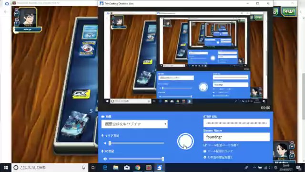The width and height of the screenshot is (305, 172).
Task: Open the Windows Start menu
Action: point(6,168)
